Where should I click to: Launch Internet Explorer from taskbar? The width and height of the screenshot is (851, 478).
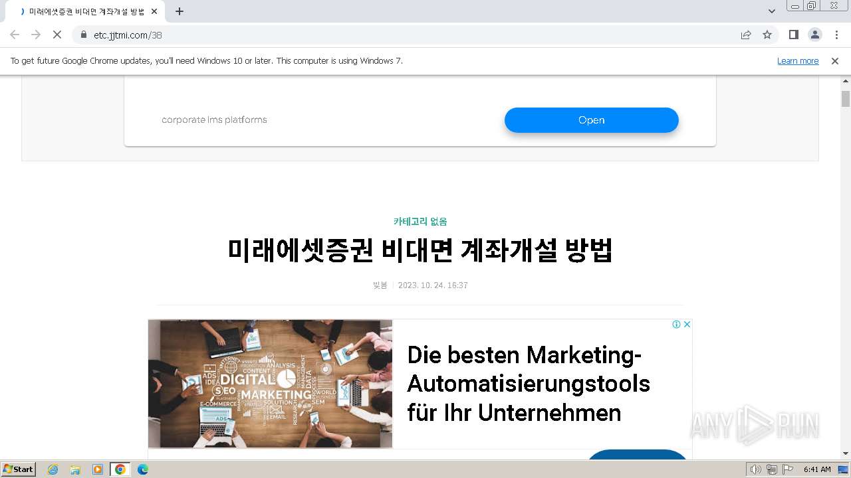click(53, 469)
